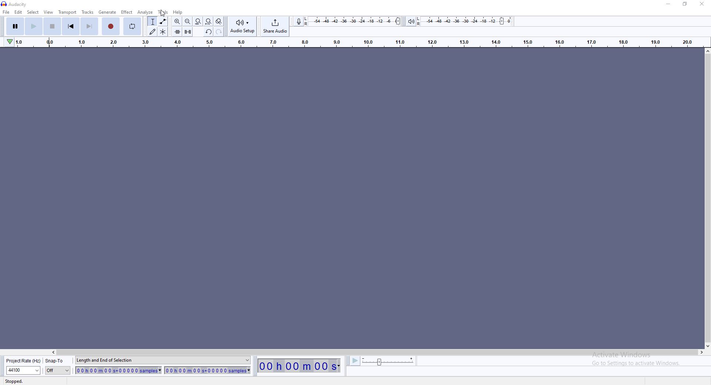The height and width of the screenshot is (385, 711).
Task: Activate the Multi-tool
Action: [163, 31]
